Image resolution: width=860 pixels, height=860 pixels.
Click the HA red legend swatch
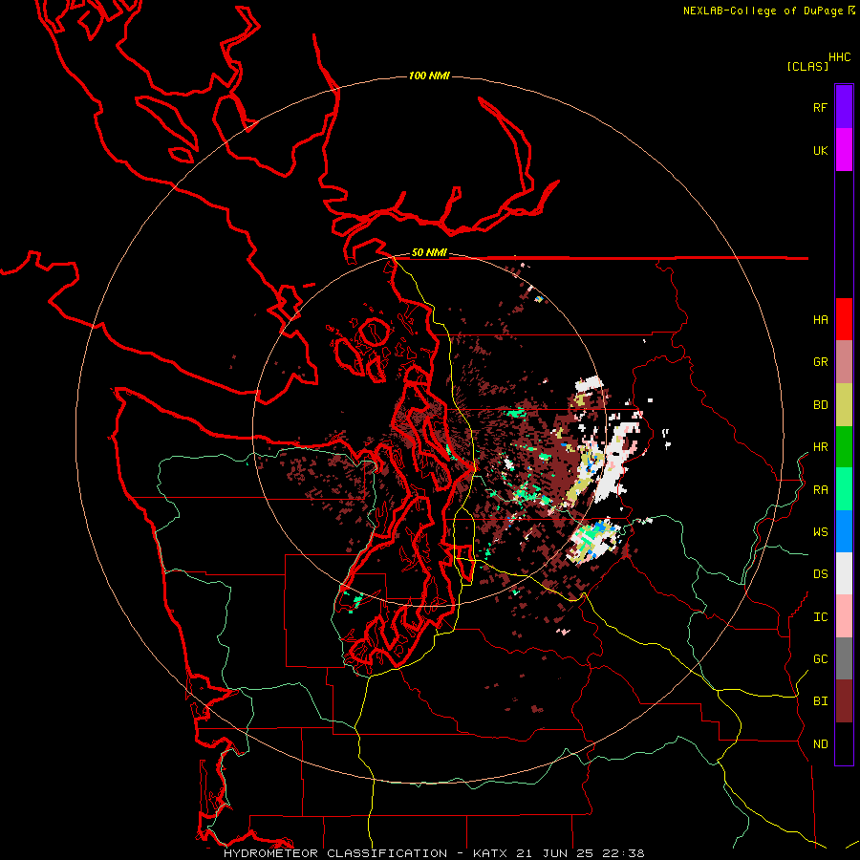(x=844, y=319)
